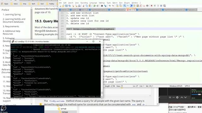
Task: Move source up with OBS up chevron
Action: [x=182, y=98]
